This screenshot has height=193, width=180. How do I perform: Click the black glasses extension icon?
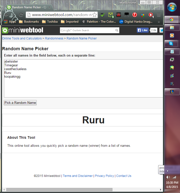point(127,15)
